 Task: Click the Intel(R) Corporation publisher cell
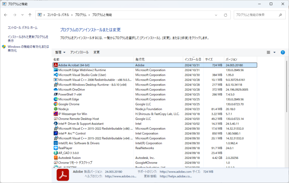pos(148,143)
